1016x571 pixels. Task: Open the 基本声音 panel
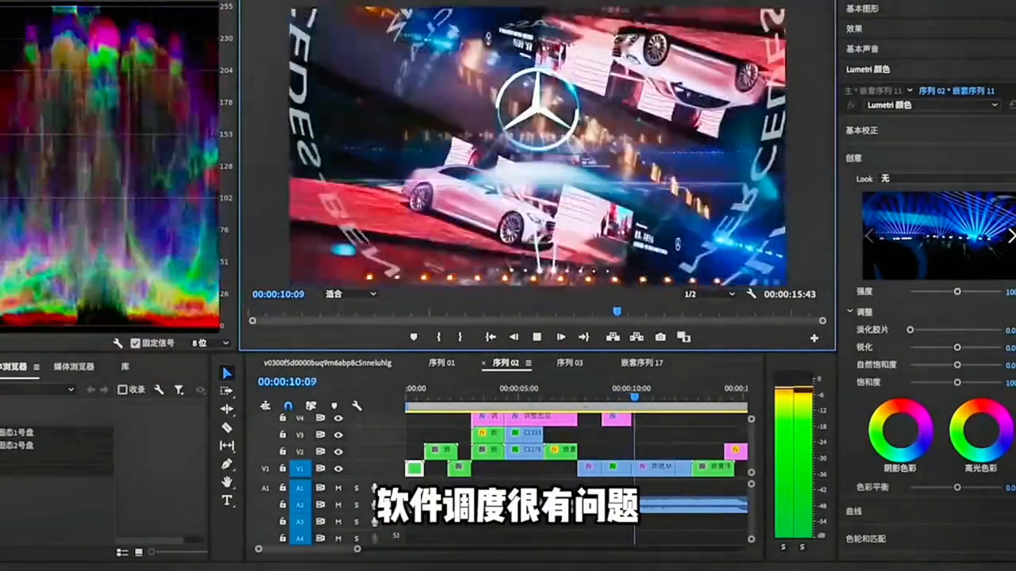coord(862,49)
